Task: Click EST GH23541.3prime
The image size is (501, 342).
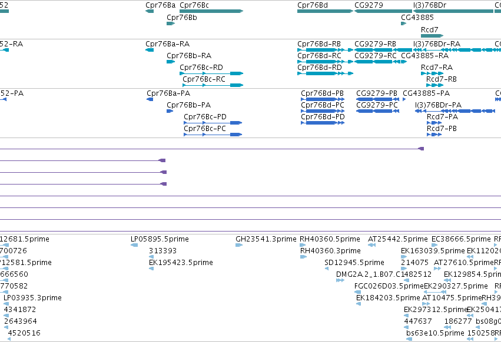Action: [x=266, y=239]
